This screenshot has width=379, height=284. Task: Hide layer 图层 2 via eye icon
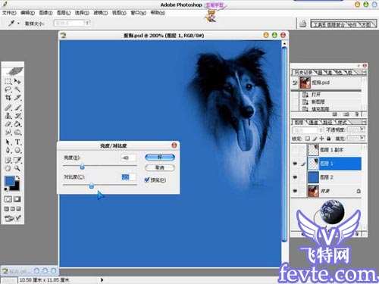295,177
